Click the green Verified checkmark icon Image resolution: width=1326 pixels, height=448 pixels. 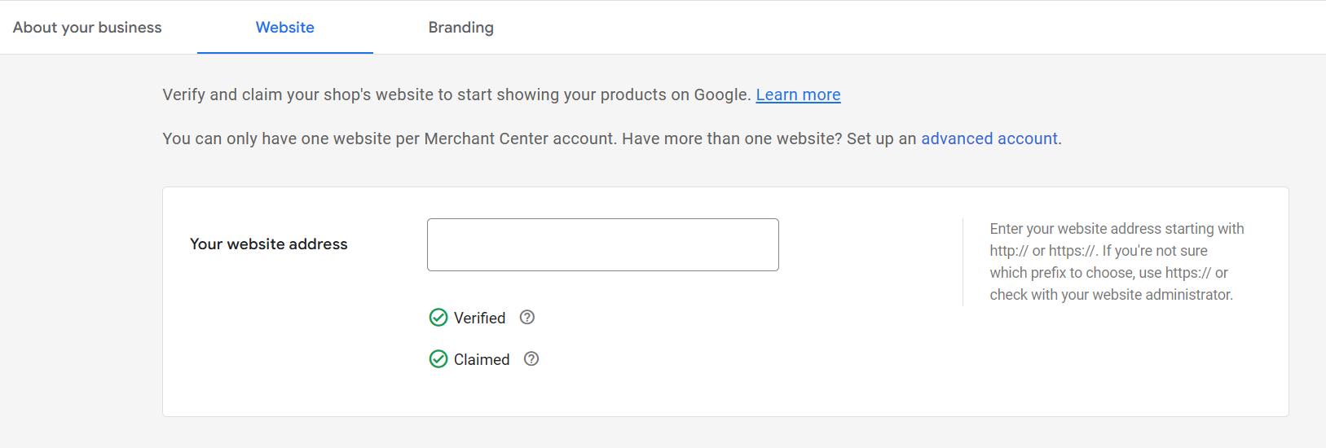[438, 318]
